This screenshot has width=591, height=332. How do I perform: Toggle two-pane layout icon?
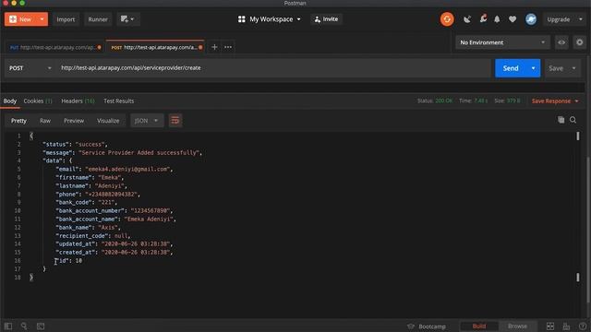tap(550, 326)
